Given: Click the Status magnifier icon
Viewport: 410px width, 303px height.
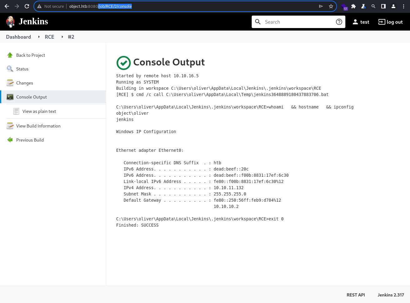Looking at the screenshot, I should [x=10, y=69].
